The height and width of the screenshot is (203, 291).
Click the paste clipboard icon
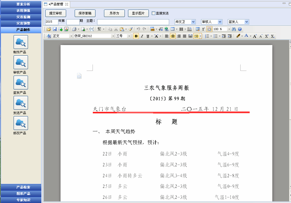coord(122,29)
